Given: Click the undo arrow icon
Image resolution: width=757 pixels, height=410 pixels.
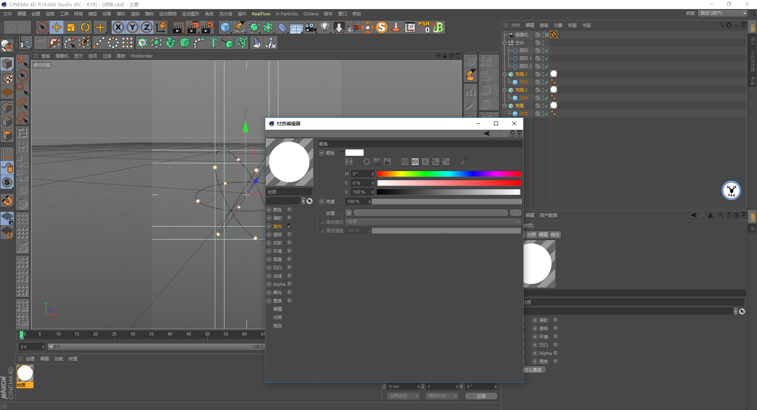Looking at the screenshot, I should point(11,27).
